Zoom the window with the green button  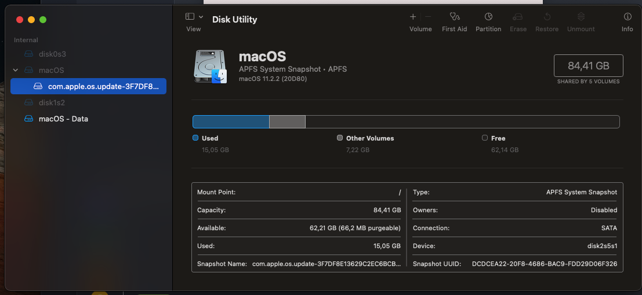click(43, 20)
